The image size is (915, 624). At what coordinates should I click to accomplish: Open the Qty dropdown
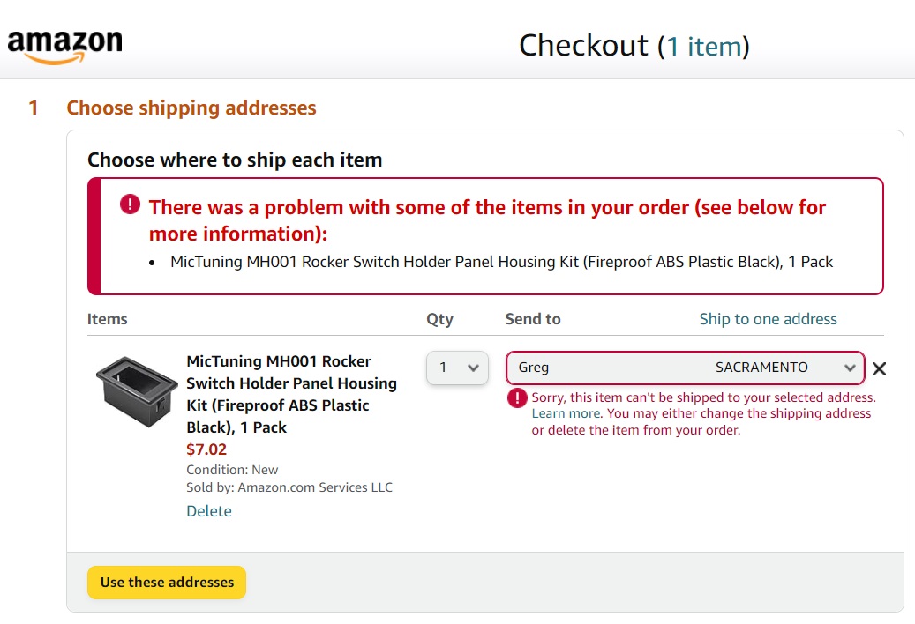(x=457, y=368)
